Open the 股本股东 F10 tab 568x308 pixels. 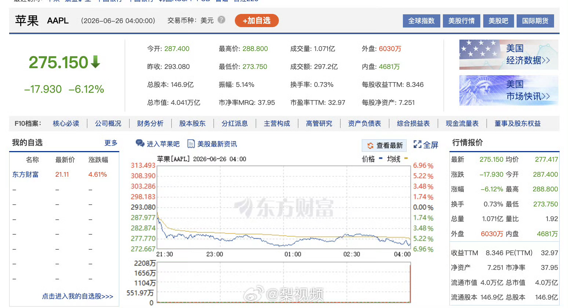192,124
